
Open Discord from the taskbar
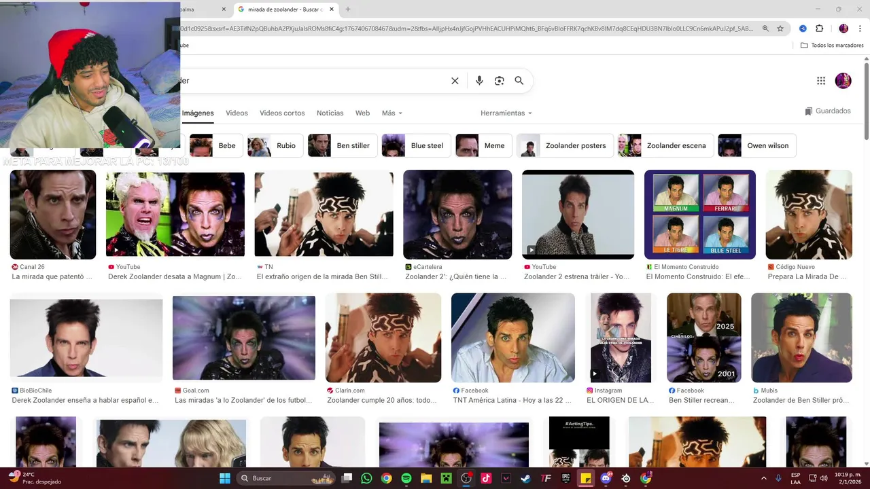[606, 478]
